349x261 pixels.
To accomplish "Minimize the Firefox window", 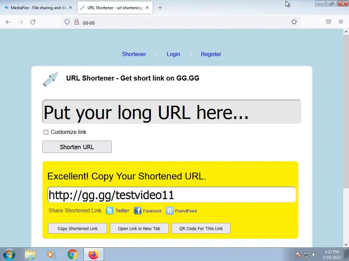I will coord(320,3).
